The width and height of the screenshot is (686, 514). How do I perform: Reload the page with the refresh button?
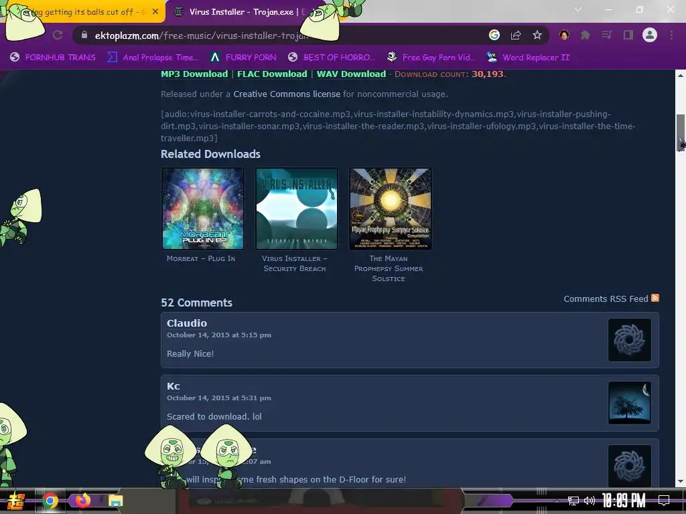point(58,35)
